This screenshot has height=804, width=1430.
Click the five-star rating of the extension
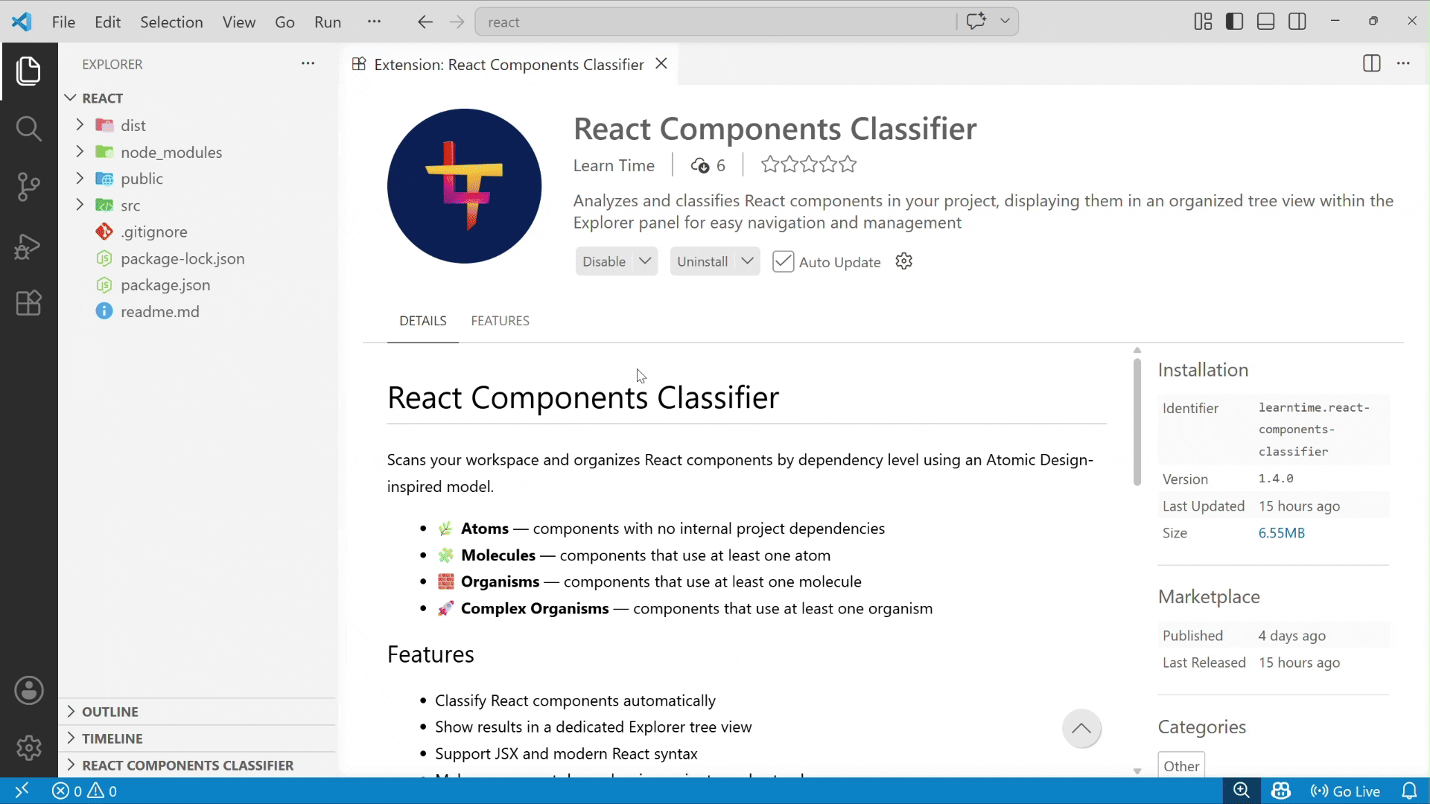point(809,165)
